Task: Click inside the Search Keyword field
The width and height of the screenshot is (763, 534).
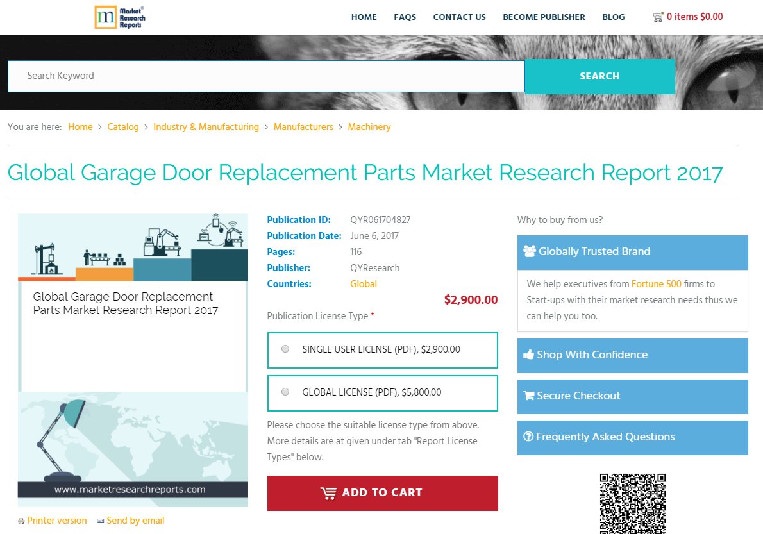Action: [256, 76]
